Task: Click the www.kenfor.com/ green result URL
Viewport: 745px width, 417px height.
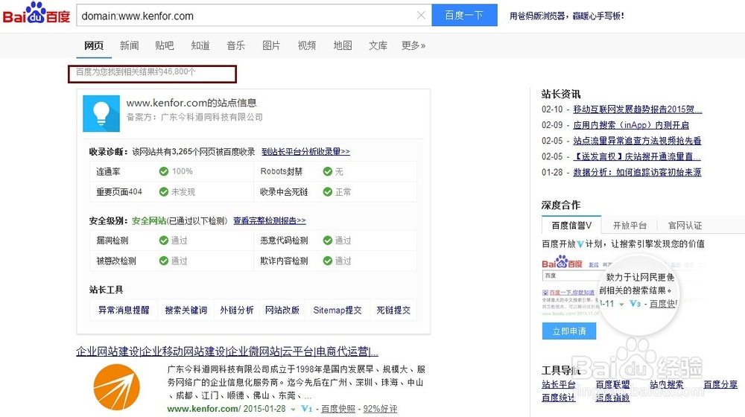Action: coord(204,409)
